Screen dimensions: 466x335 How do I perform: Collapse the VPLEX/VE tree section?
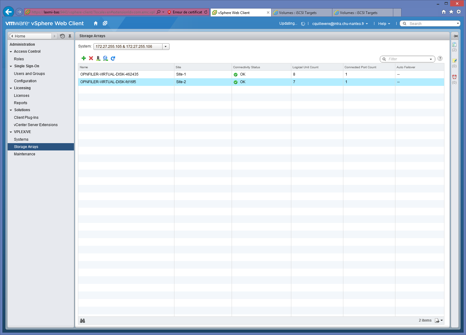coord(11,132)
